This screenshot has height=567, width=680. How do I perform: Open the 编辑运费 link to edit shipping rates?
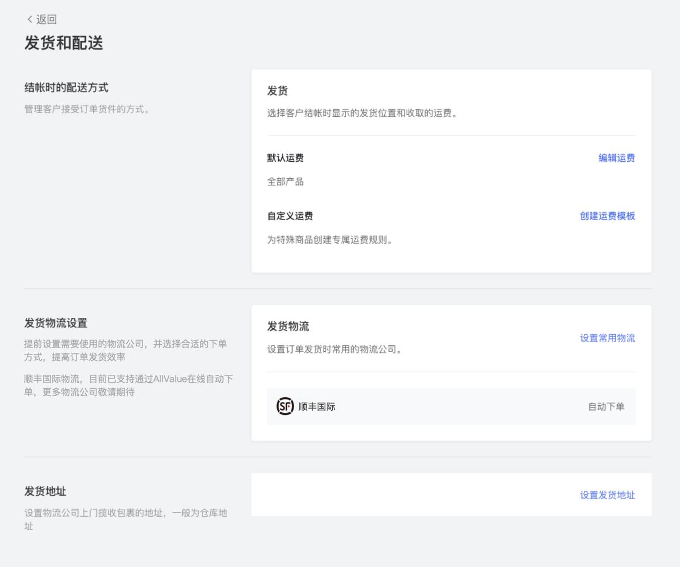tap(616, 158)
